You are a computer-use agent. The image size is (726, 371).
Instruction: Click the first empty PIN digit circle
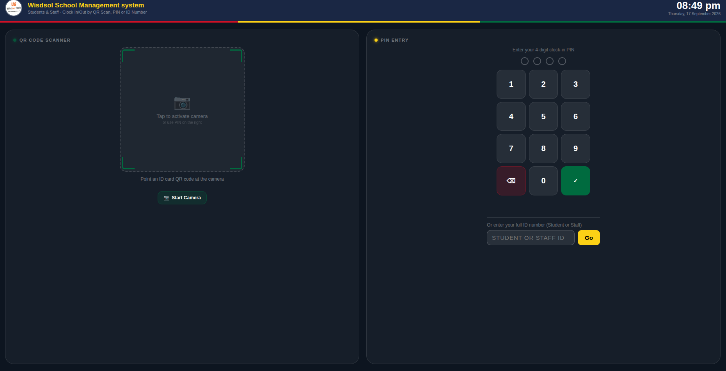pyautogui.click(x=525, y=61)
